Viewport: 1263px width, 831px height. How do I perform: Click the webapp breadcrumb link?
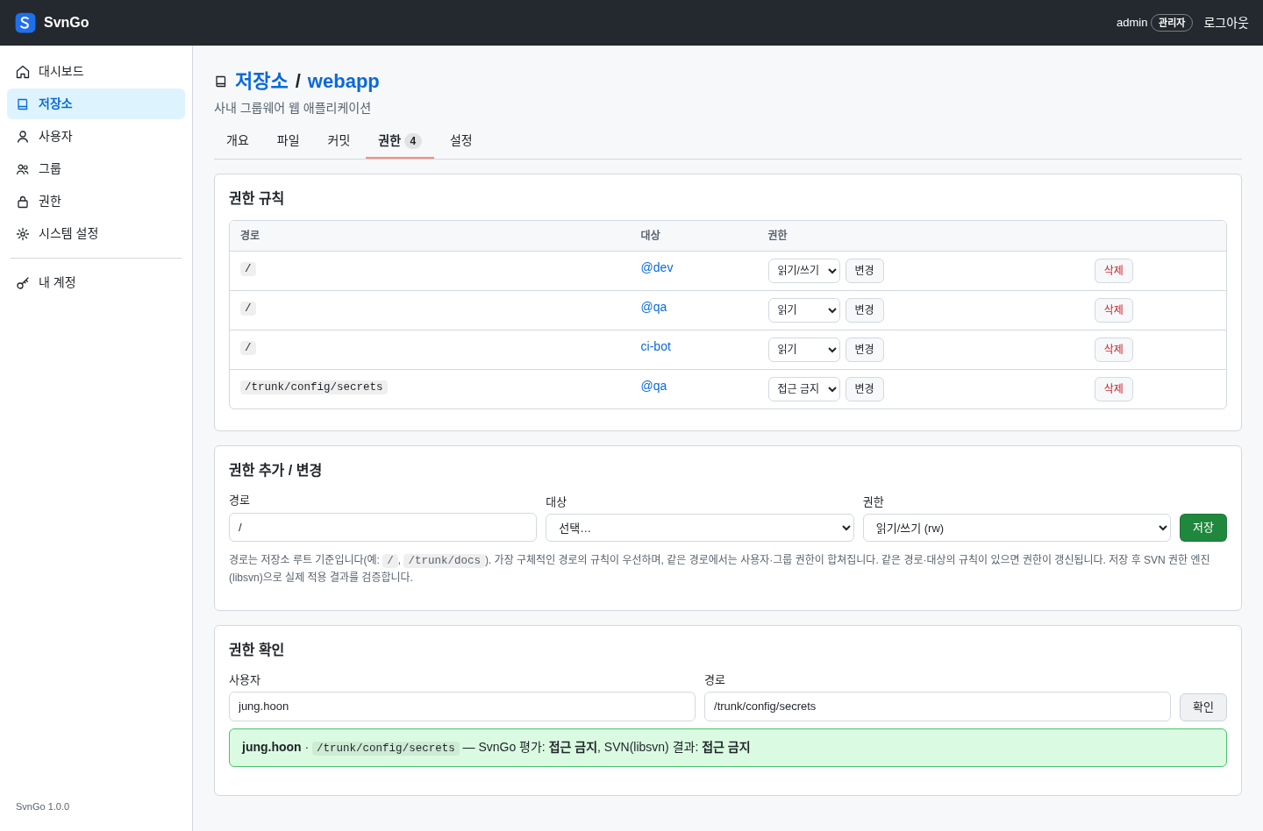click(x=344, y=82)
